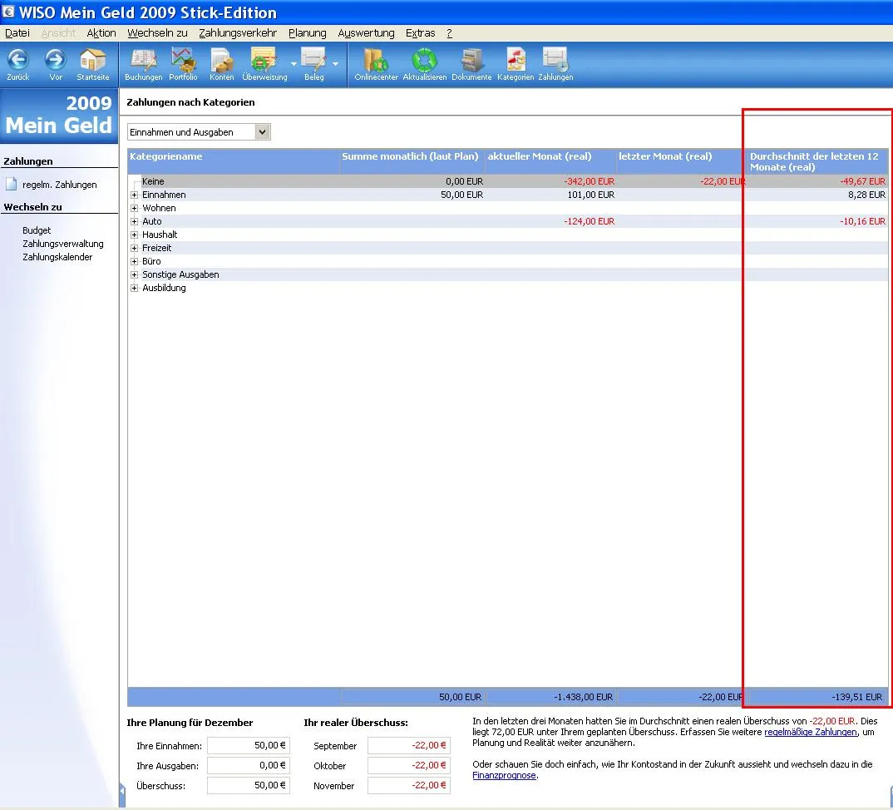Open the Startseite home icon
Image resolution: width=893 pixels, height=810 pixels.
click(92, 61)
